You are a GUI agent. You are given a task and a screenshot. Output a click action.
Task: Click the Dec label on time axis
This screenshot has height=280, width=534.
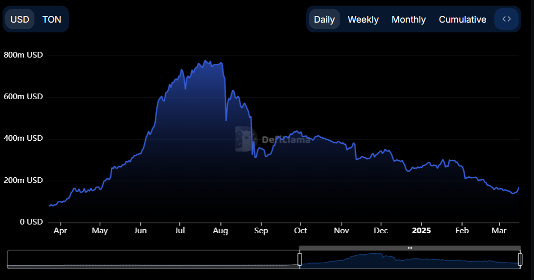coord(381,231)
